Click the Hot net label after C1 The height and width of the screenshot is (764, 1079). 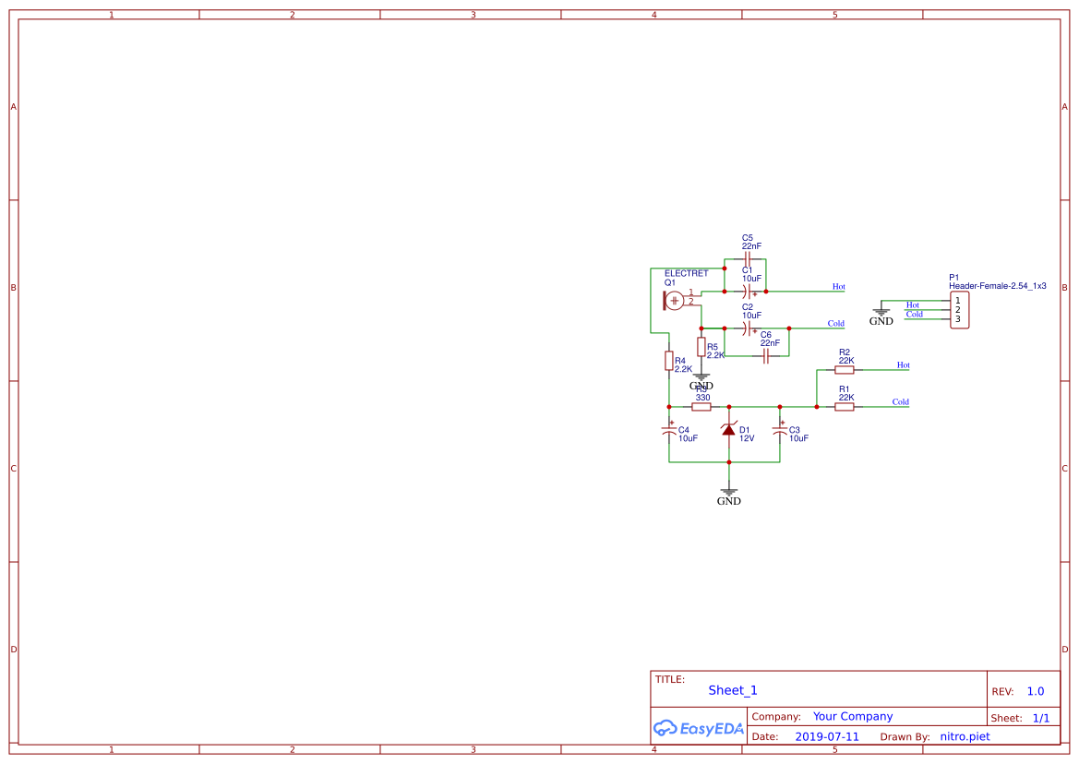pyautogui.click(x=839, y=287)
